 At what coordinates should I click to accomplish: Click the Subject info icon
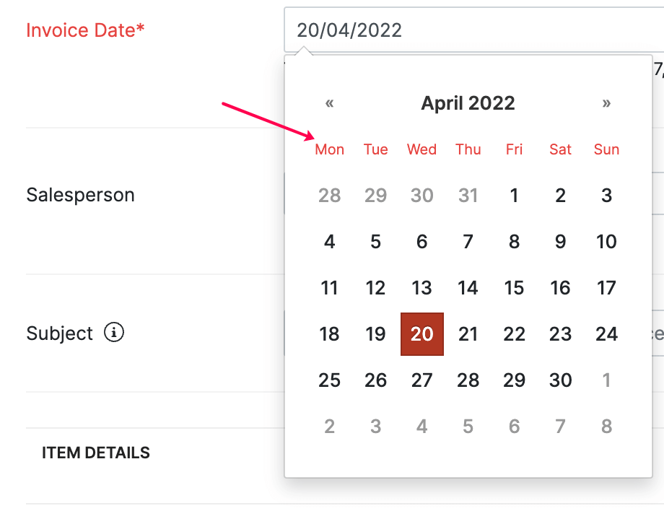coord(114,333)
